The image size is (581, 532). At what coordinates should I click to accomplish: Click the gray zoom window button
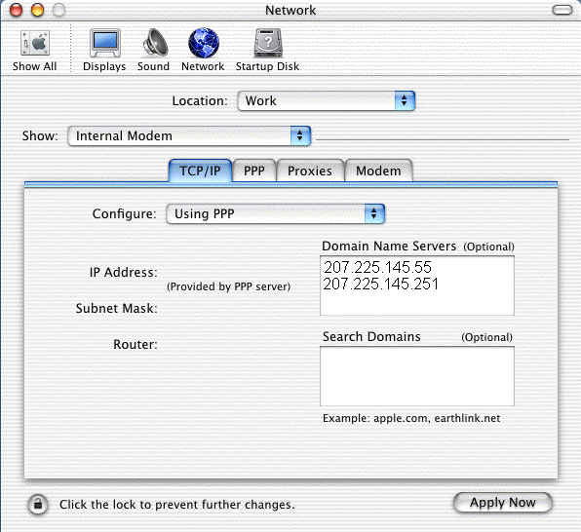(58, 10)
